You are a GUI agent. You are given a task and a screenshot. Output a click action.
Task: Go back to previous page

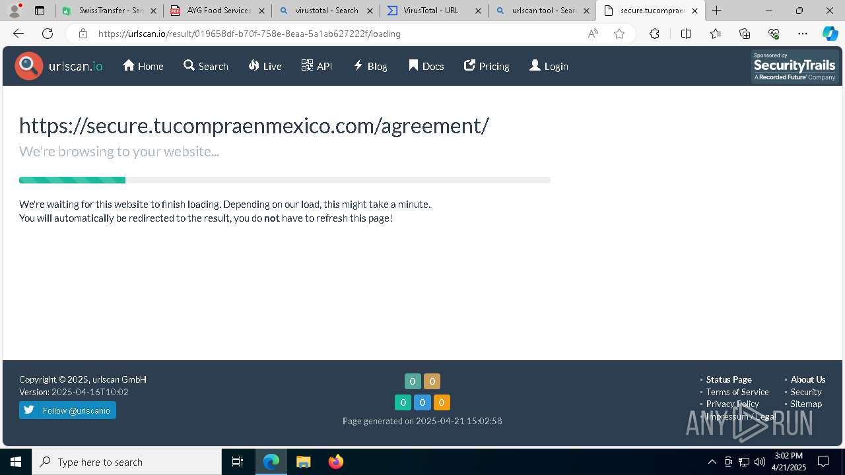point(18,34)
